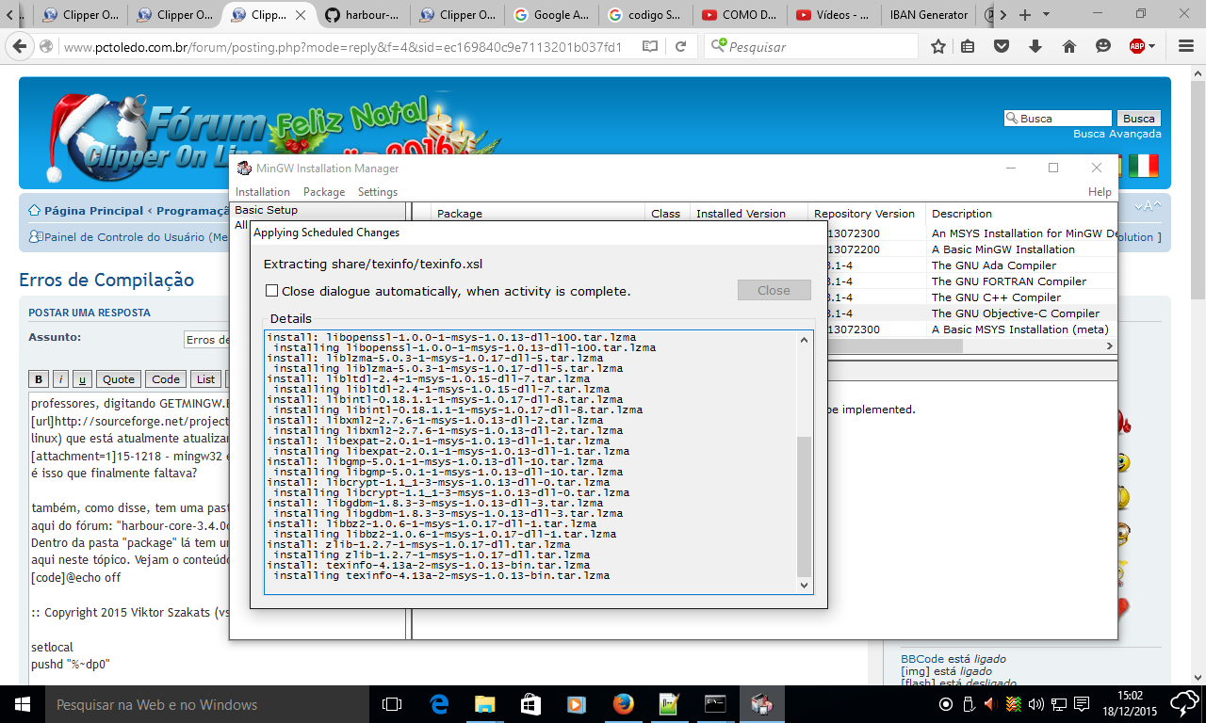Click the package list horizontal scrollbar right arrow
This screenshot has height=723, width=1206.
click(x=1110, y=346)
